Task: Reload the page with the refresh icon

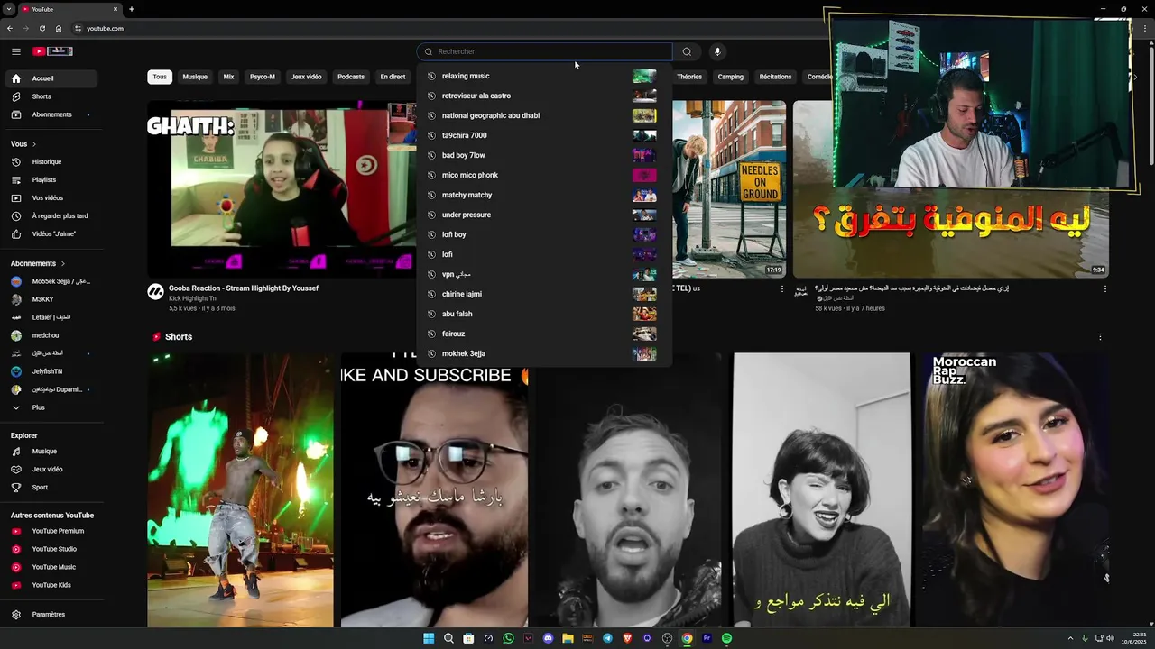Action: pyautogui.click(x=42, y=28)
